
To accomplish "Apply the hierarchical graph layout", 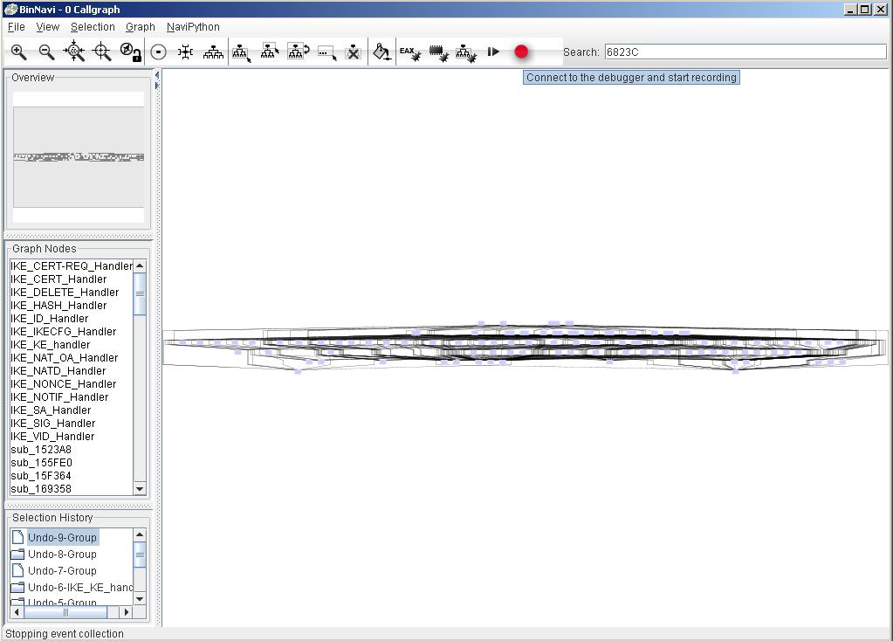I will coord(214,52).
